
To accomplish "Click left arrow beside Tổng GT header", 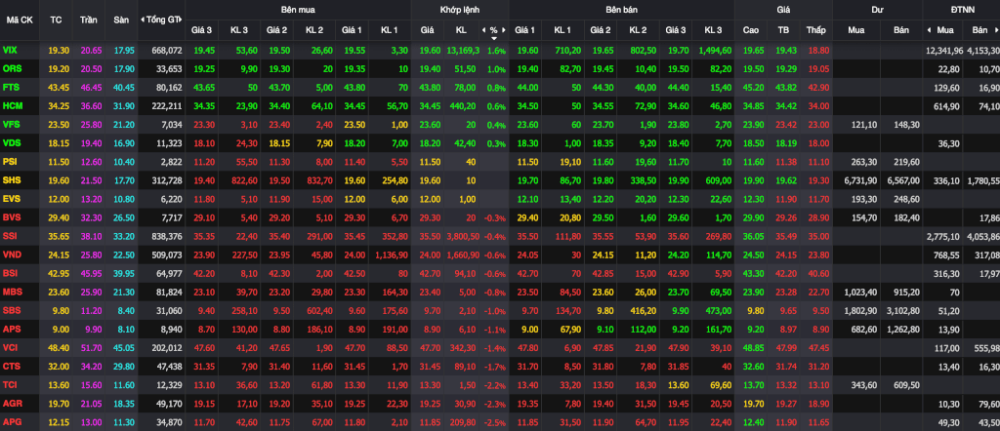I will [143, 20].
